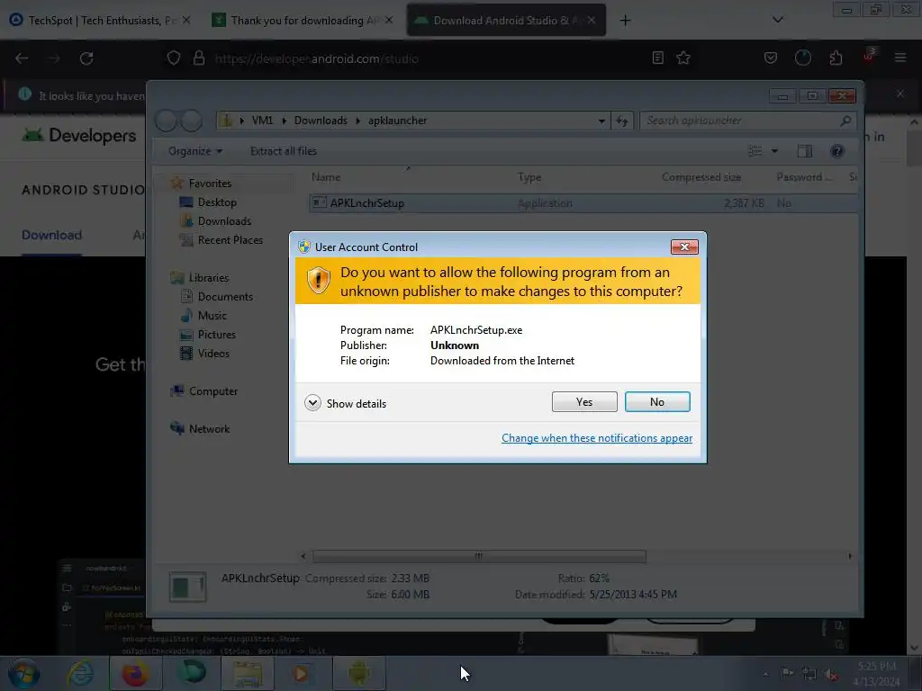Click tracking protection shield icon
Viewport: 922px width, 691px height.
click(174, 58)
